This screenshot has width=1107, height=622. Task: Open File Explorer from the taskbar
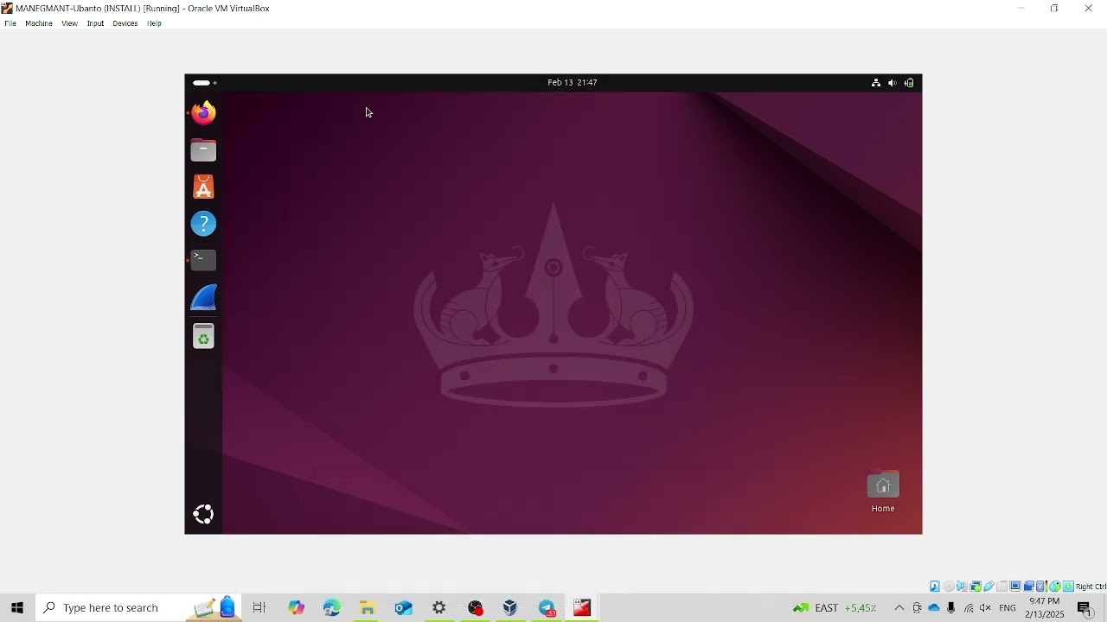click(x=368, y=608)
